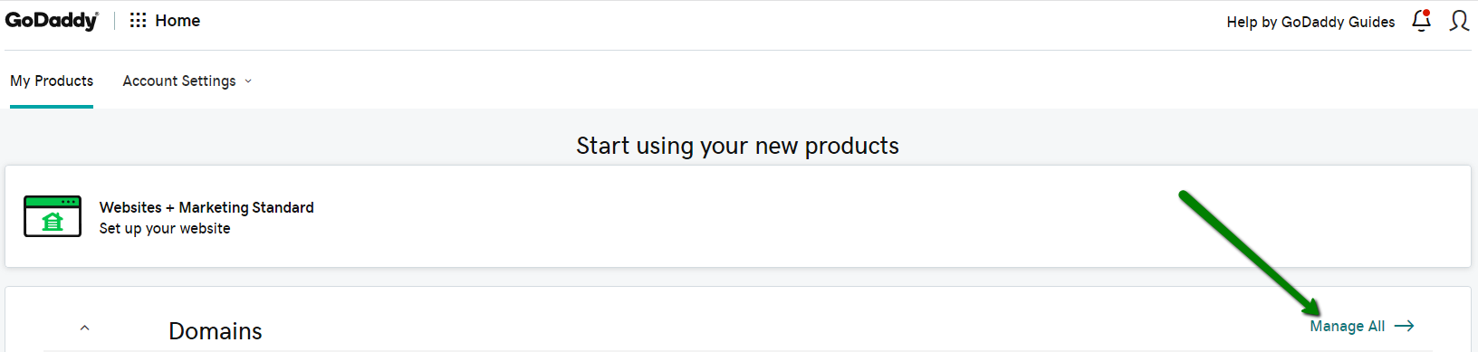This screenshot has height=352, width=1478.
Task: Open the Account Settings menu
Action: tap(187, 81)
